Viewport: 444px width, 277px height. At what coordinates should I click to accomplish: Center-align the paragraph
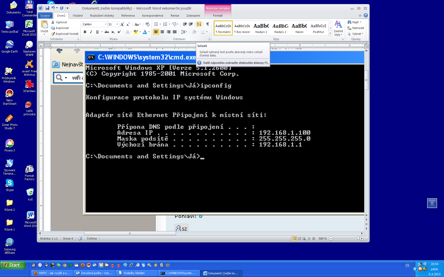click(162, 32)
